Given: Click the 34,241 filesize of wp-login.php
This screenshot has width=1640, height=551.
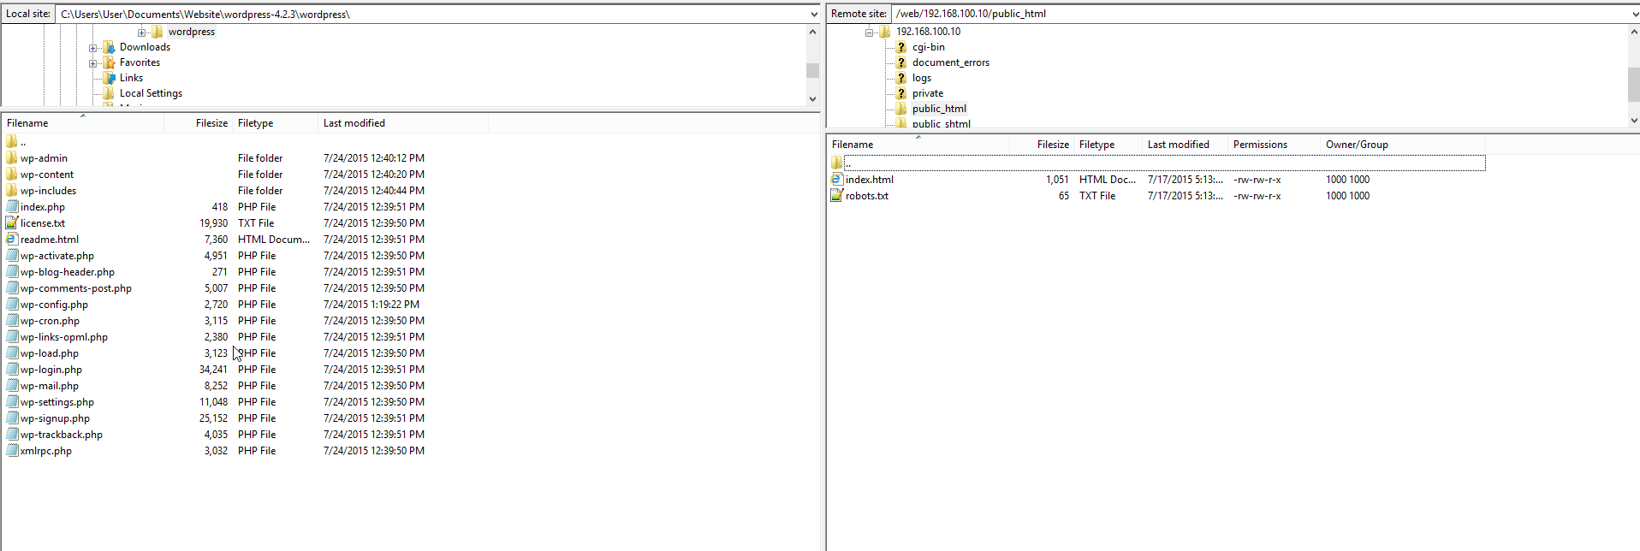Looking at the screenshot, I should 213,370.
